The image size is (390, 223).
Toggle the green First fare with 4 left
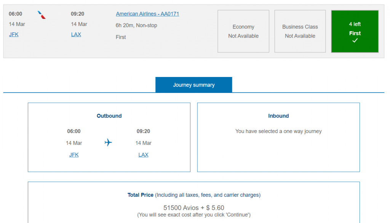click(355, 31)
